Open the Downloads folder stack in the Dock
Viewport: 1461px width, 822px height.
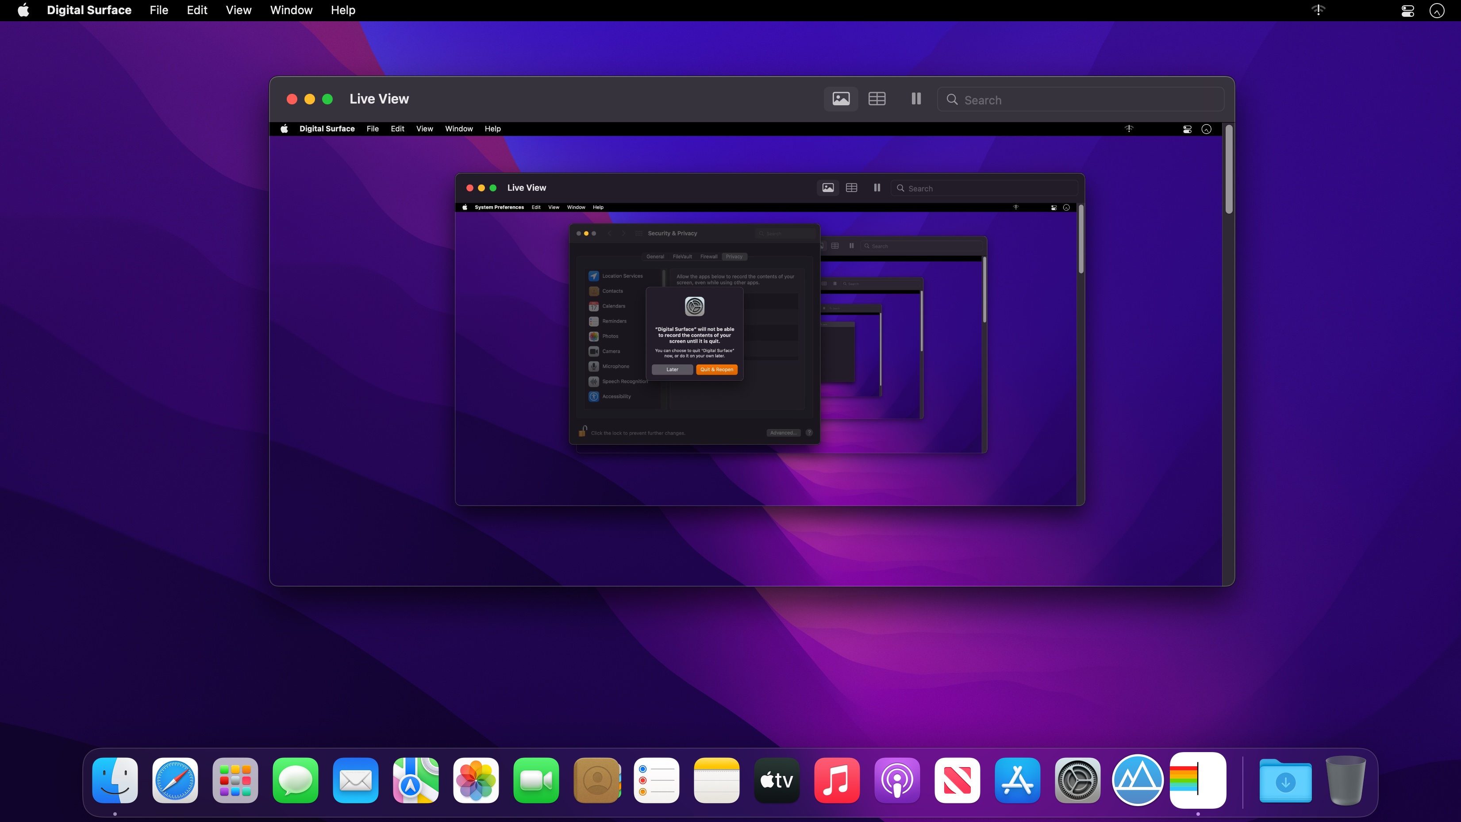click(1285, 781)
